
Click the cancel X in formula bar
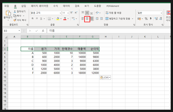click(x=30, y=31)
